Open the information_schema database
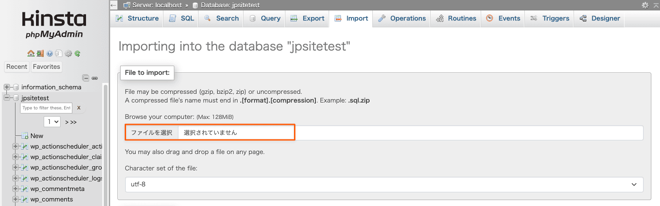The height and width of the screenshot is (206, 660). pyautogui.click(x=51, y=87)
